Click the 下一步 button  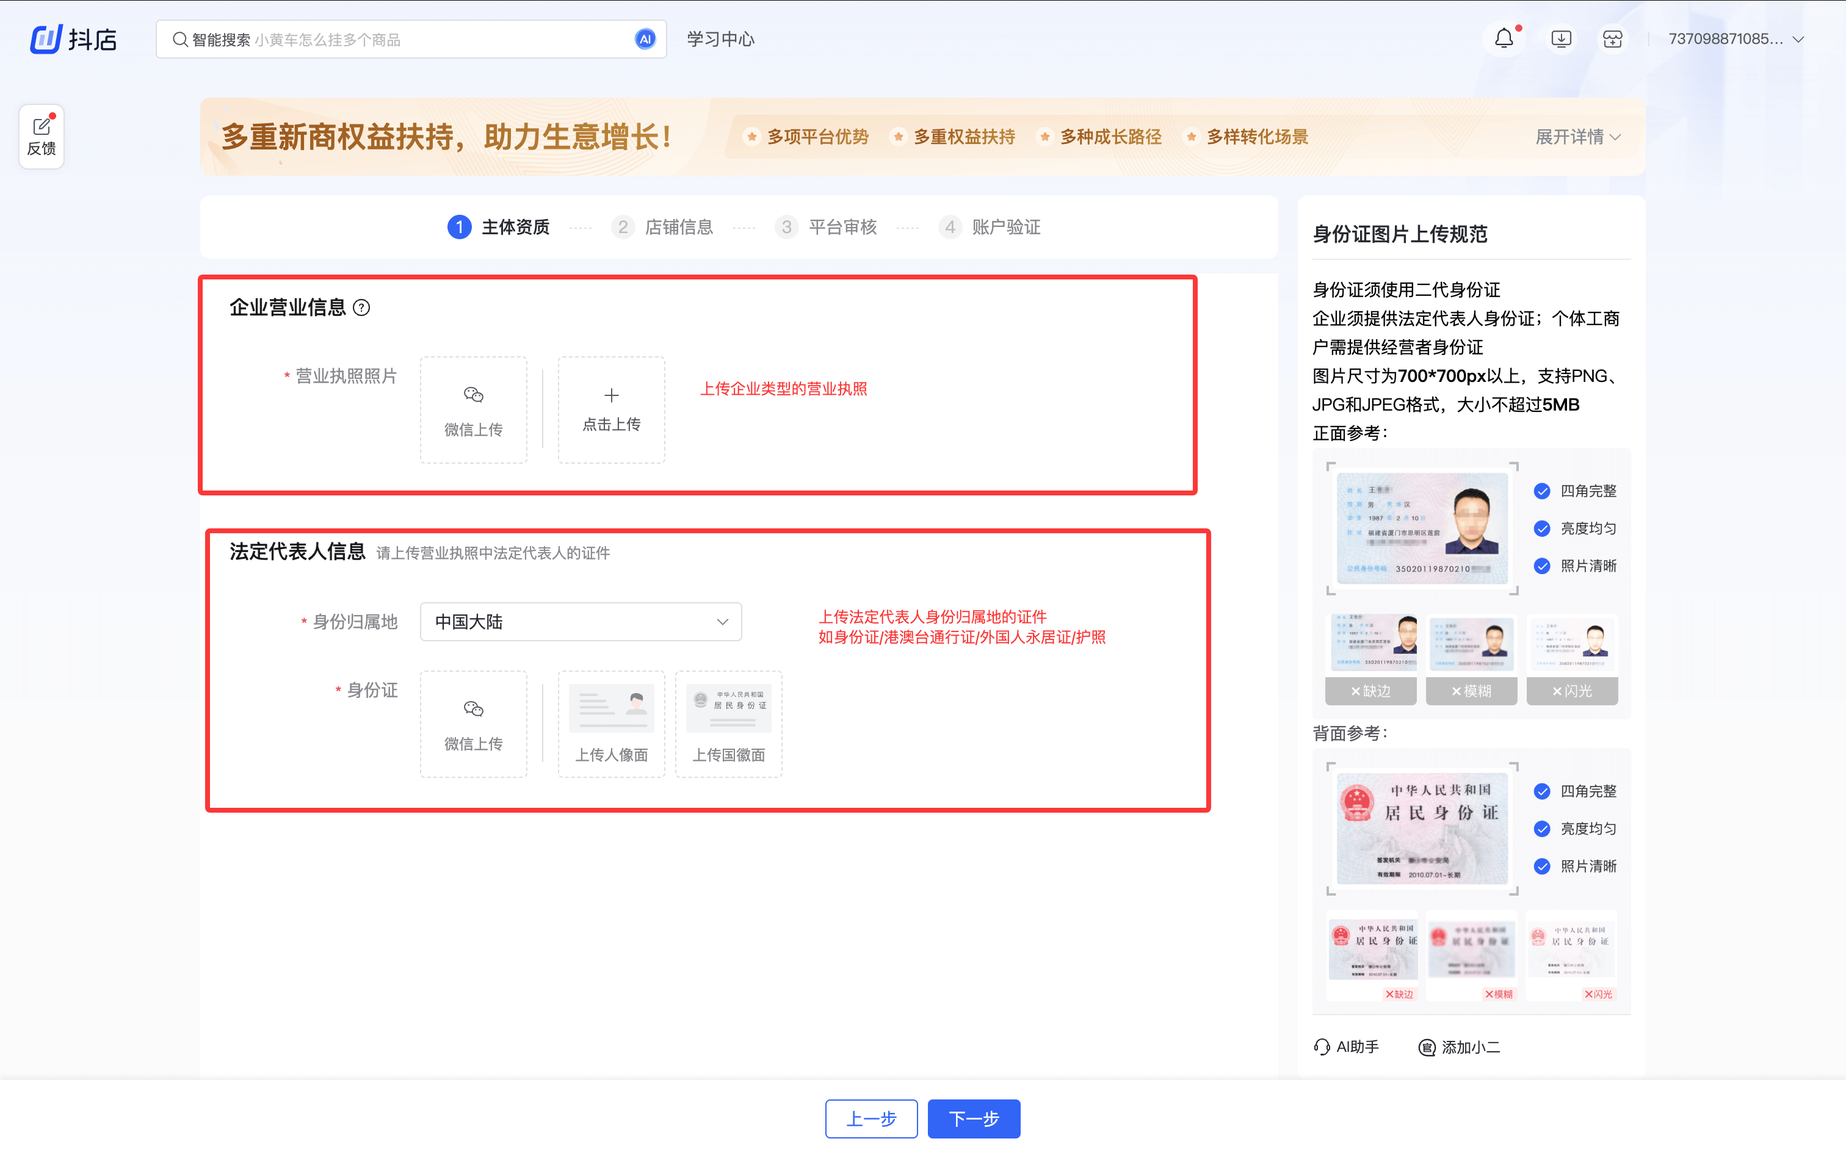pos(972,1118)
